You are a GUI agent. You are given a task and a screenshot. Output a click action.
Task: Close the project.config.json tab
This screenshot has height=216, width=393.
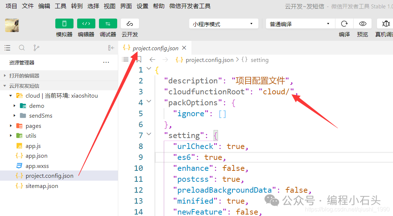pyautogui.click(x=184, y=48)
